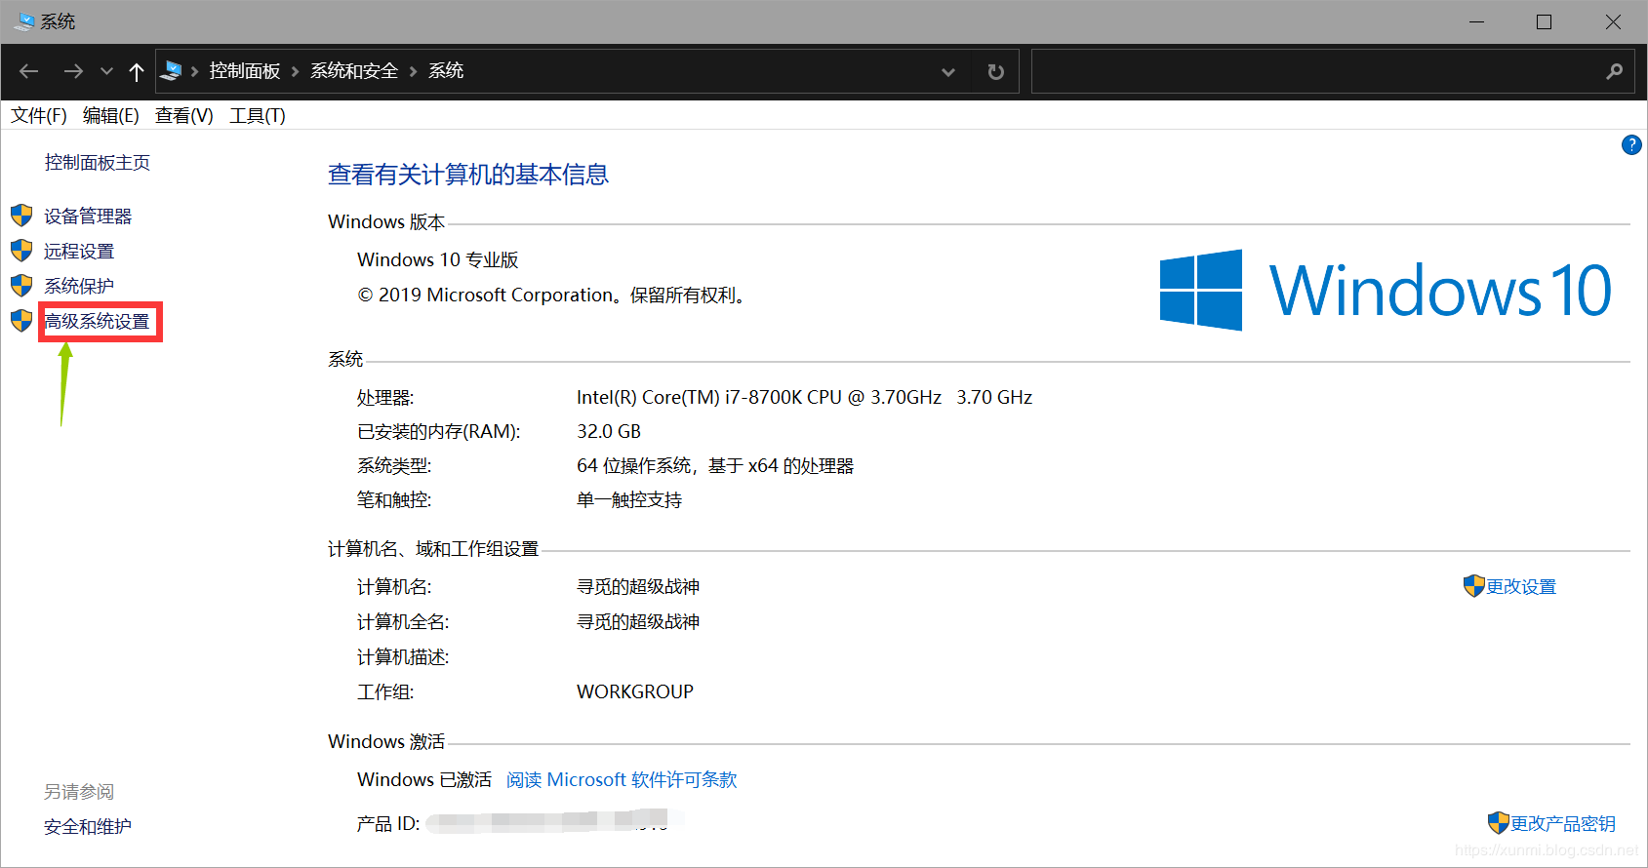This screenshot has width=1648, height=868.
Task: Click the search magnifier icon
Action: coord(1615,71)
